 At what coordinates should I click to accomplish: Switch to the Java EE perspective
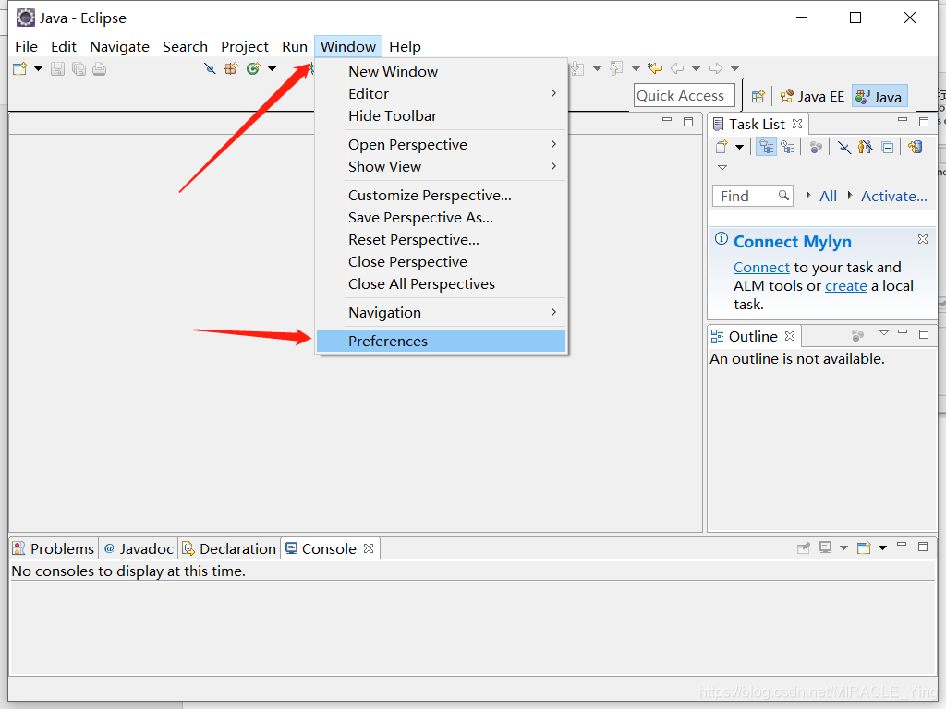coord(812,96)
